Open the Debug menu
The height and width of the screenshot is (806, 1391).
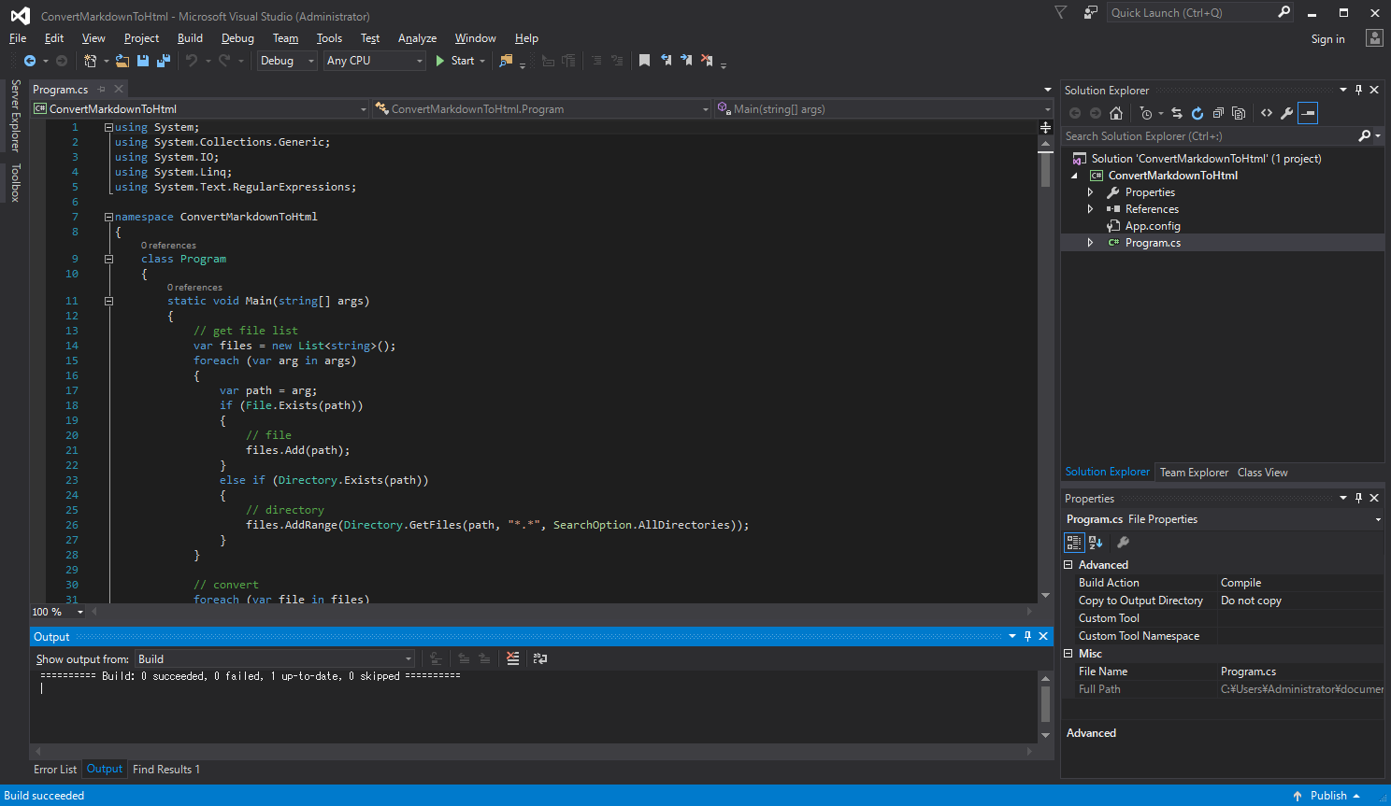(237, 38)
